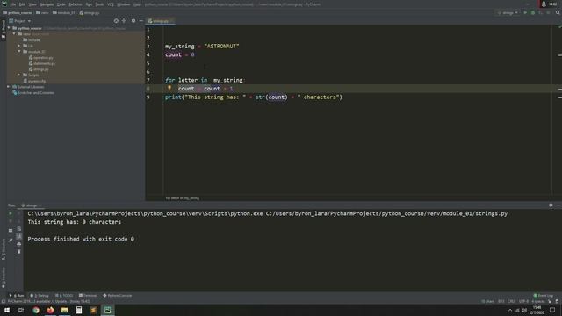Select pyvenv.cfg in the project tree
Viewport: 562px width, 316px height.
[x=34, y=81]
